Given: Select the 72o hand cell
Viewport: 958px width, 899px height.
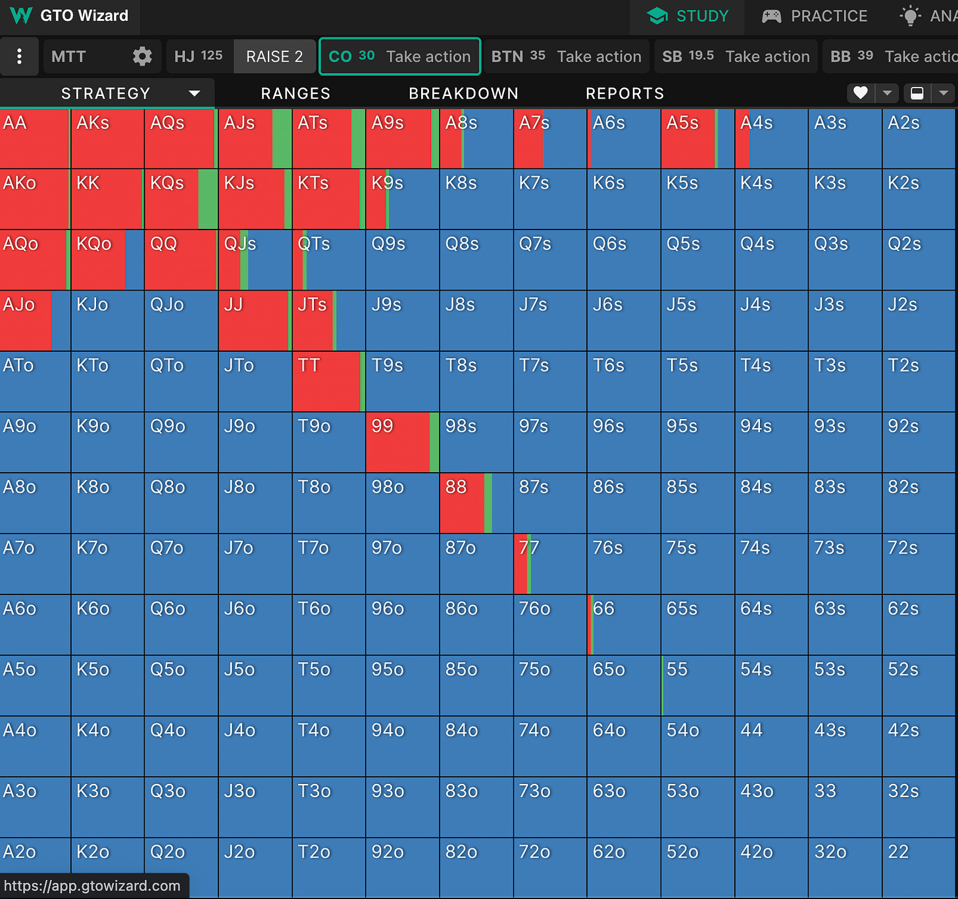Looking at the screenshot, I should (550, 867).
